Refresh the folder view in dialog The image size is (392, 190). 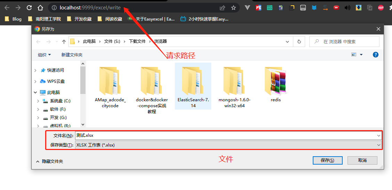click(x=299, y=42)
